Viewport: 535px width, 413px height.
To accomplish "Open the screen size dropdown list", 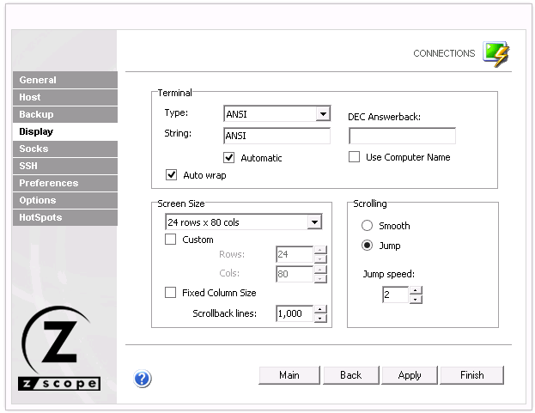I will coord(314,222).
